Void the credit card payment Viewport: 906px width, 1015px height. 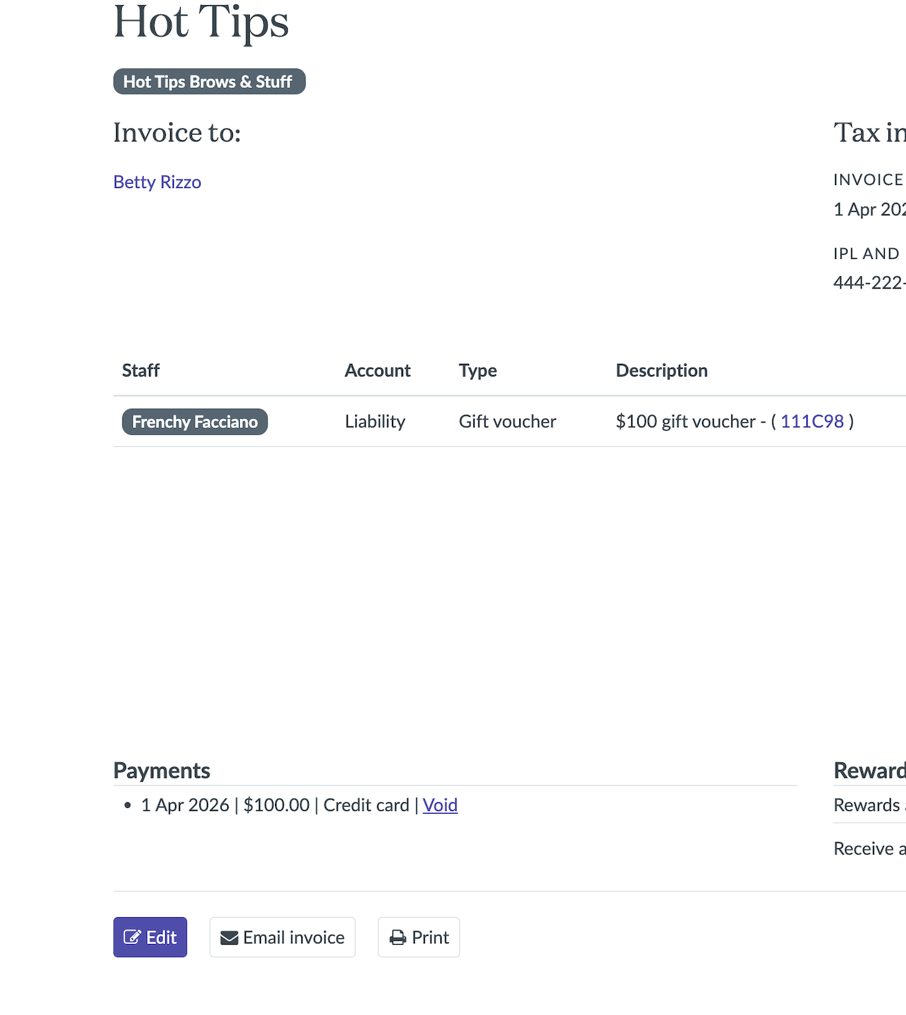[x=440, y=805]
